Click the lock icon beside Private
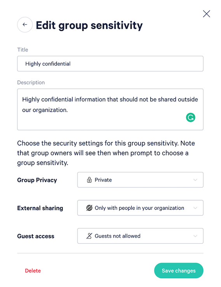Viewport: 221px width, 287px height. [x=89, y=180]
